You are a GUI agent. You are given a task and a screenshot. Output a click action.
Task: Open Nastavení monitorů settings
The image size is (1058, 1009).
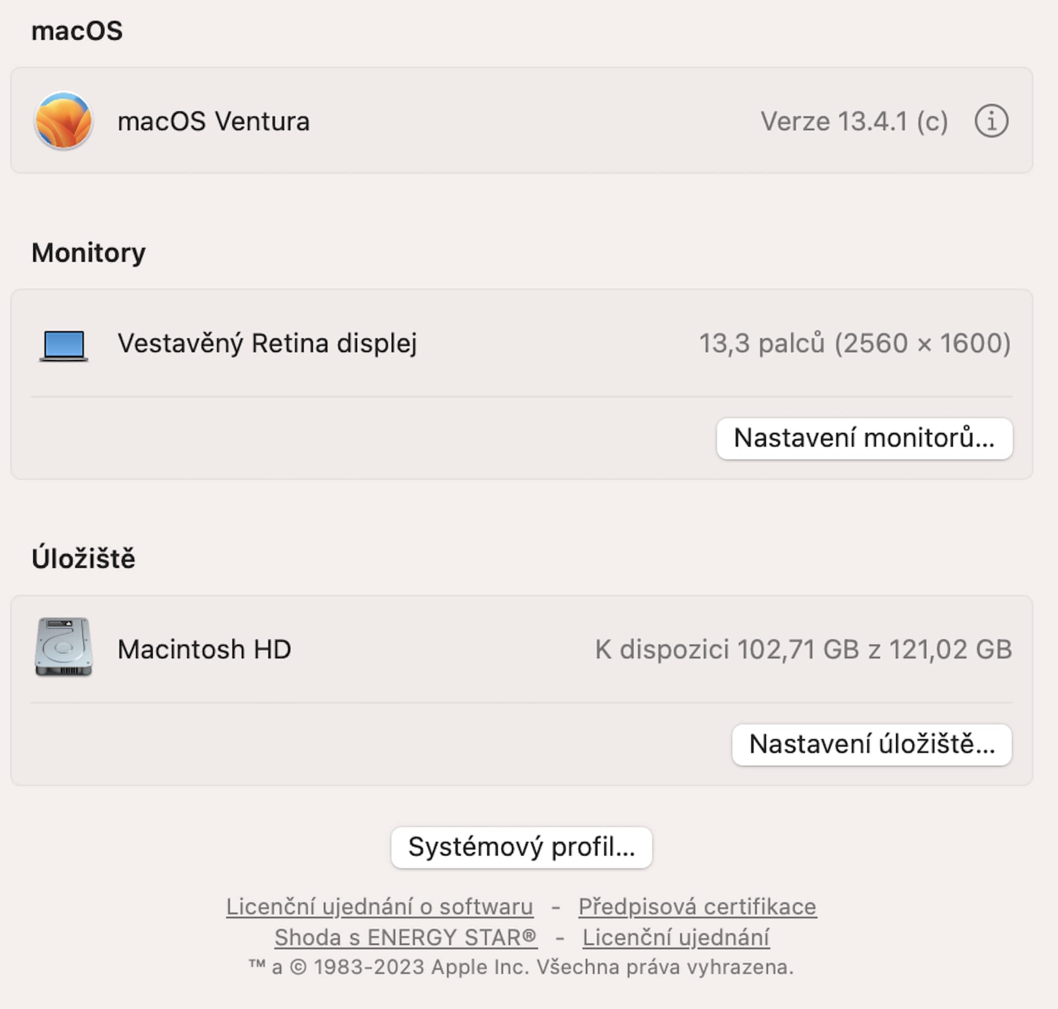[x=864, y=438]
